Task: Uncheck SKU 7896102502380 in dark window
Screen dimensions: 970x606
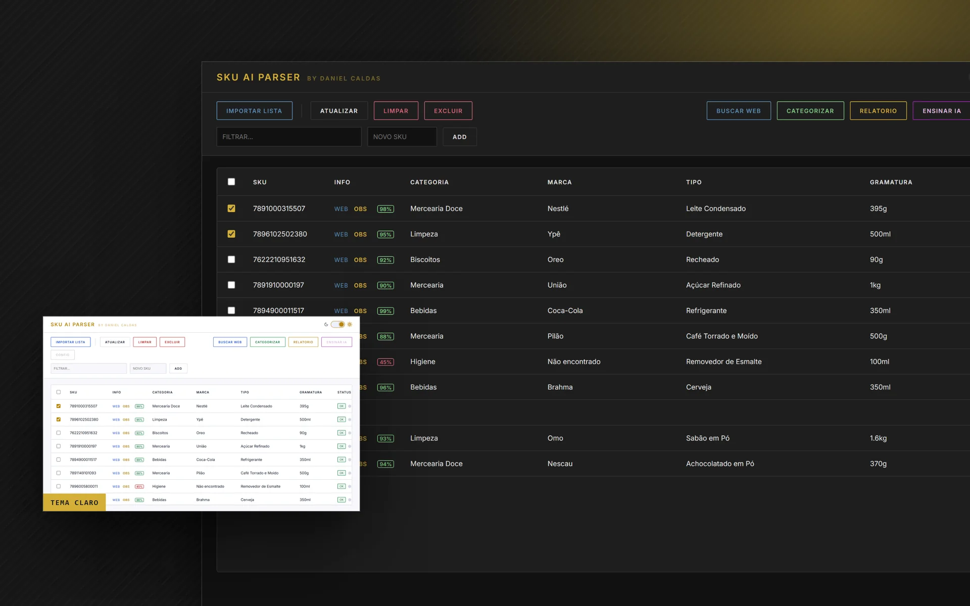Action: coord(231,234)
